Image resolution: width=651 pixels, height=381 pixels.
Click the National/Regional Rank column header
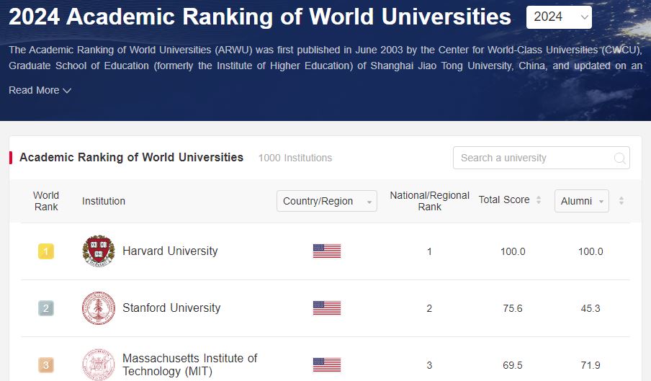coord(429,201)
